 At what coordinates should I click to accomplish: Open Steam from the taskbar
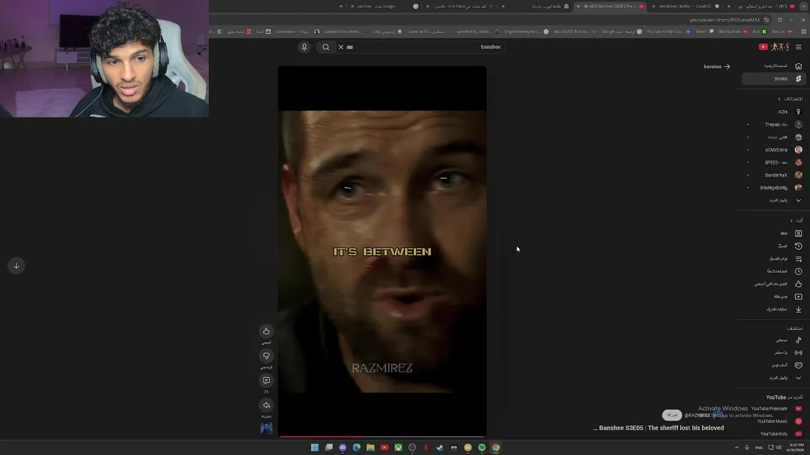[x=440, y=447]
